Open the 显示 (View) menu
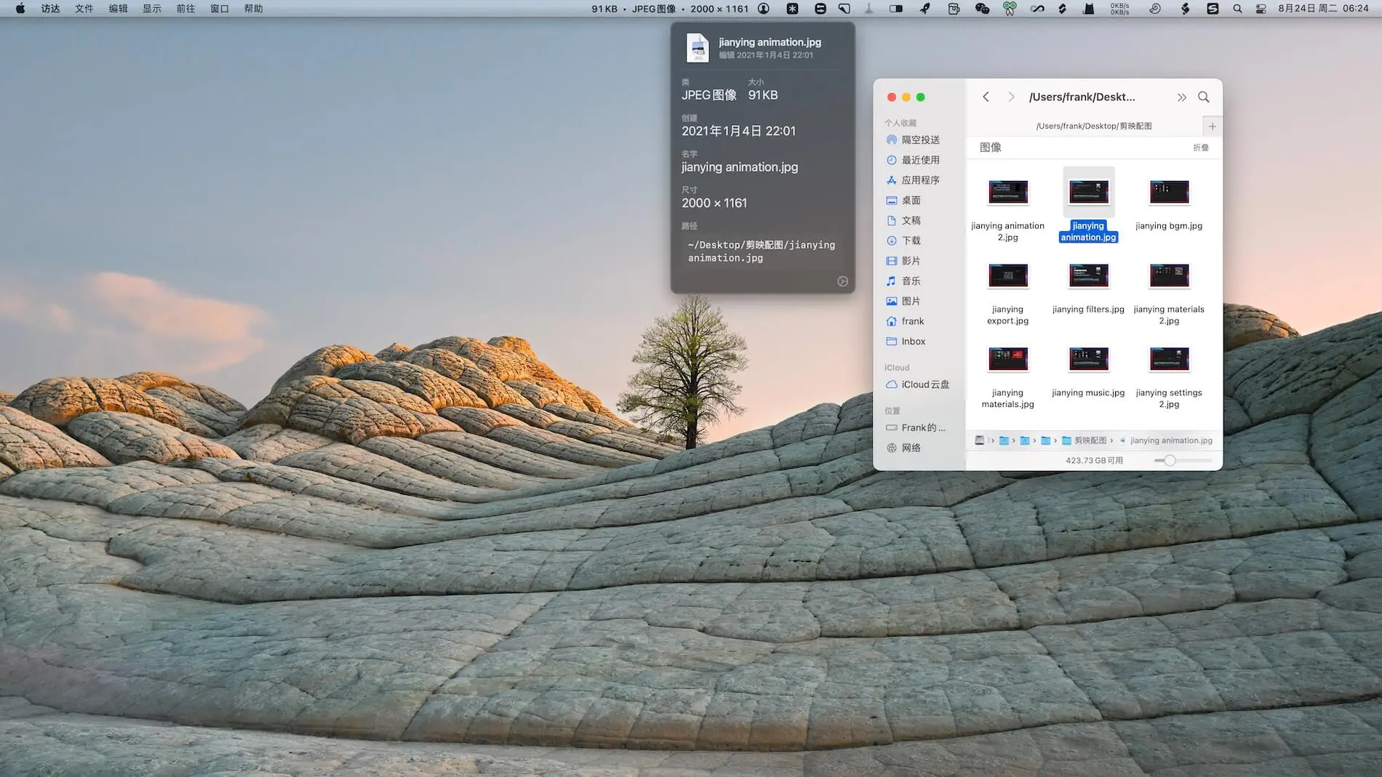Viewport: 1382px width, 777px height. tap(152, 9)
